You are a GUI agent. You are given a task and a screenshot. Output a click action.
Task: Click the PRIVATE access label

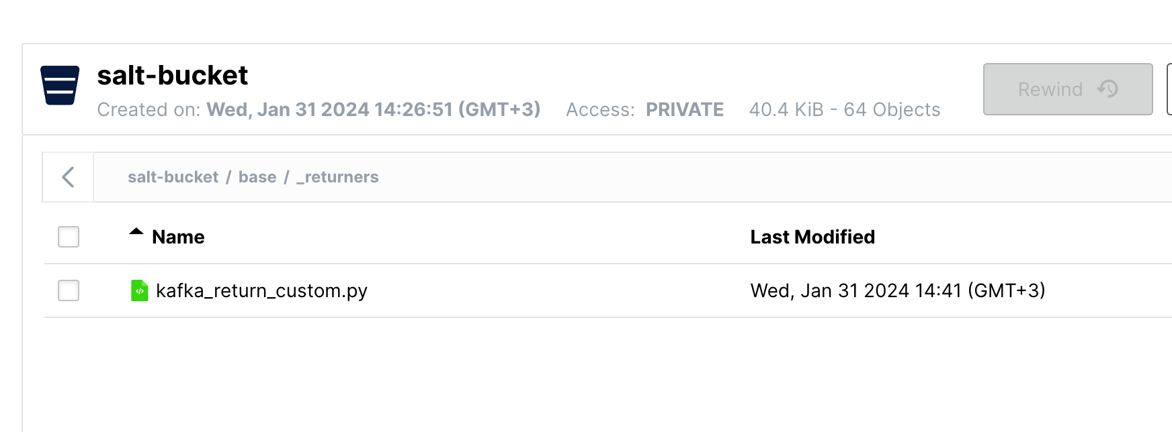pos(684,109)
